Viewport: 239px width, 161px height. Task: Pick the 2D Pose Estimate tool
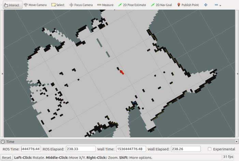pyautogui.click(x=132, y=5)
